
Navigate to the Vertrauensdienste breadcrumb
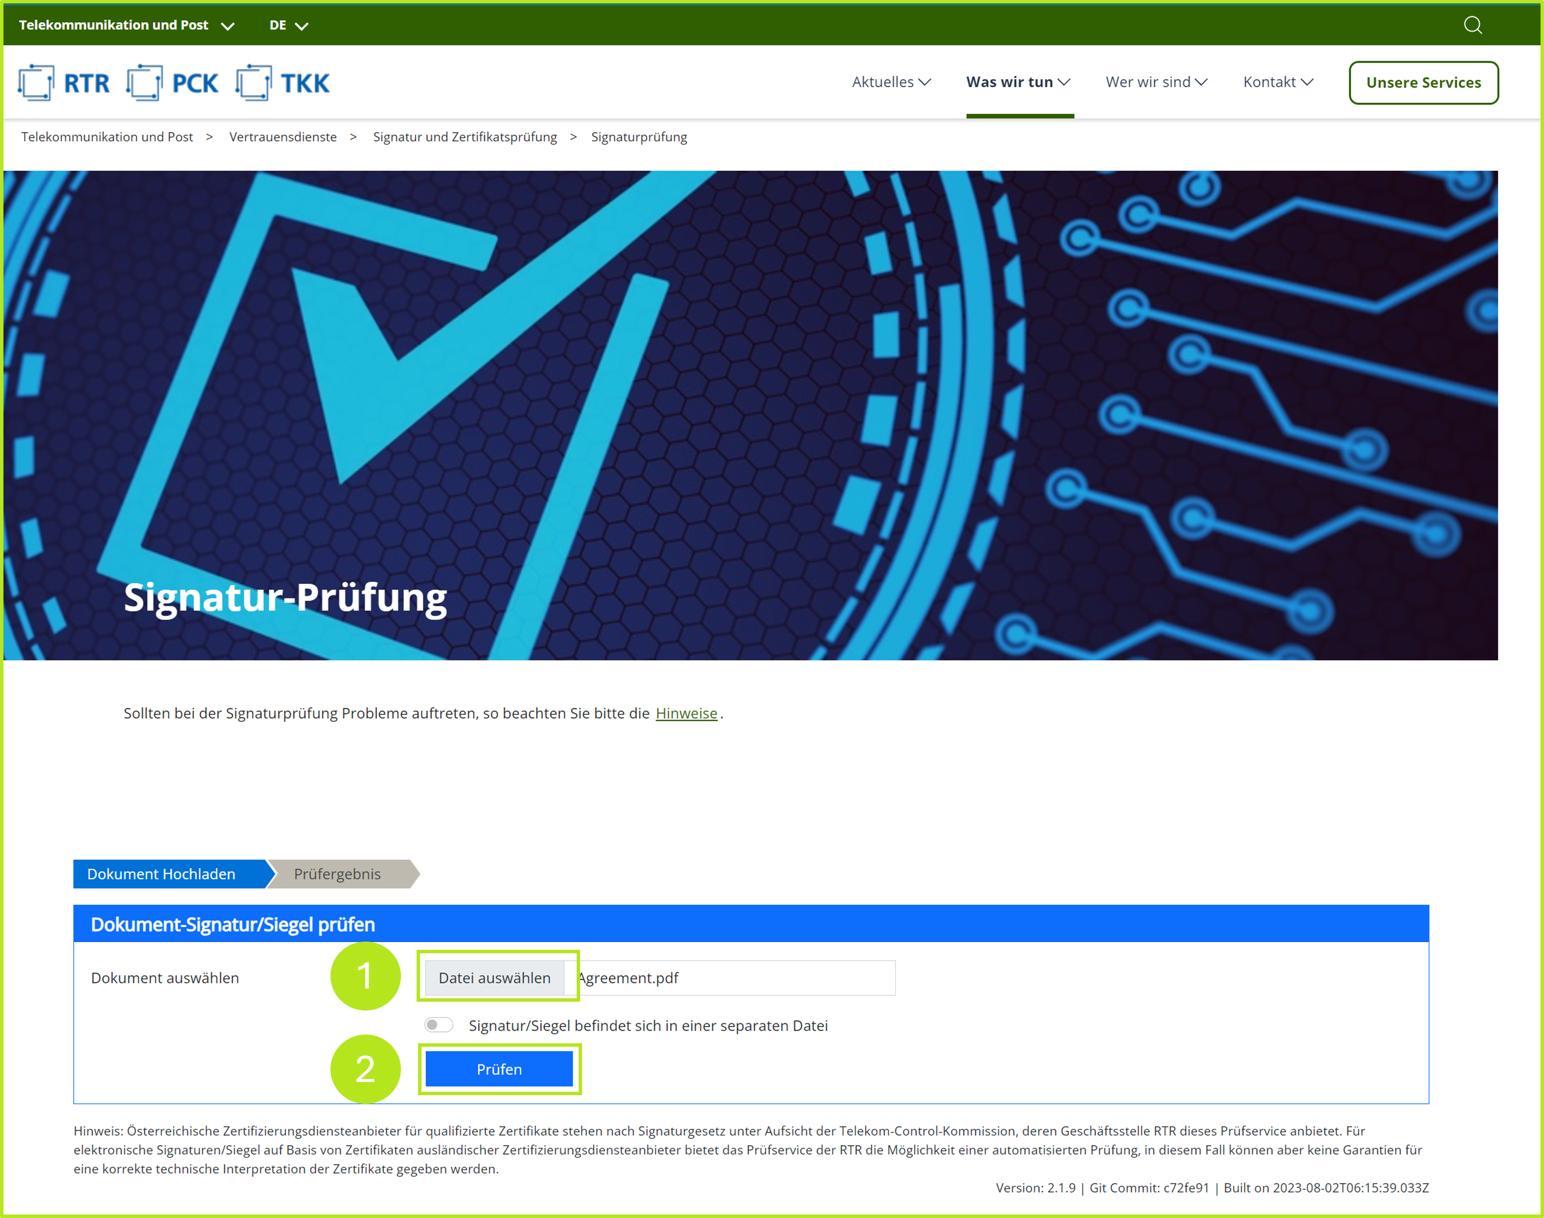click(282, 137)
